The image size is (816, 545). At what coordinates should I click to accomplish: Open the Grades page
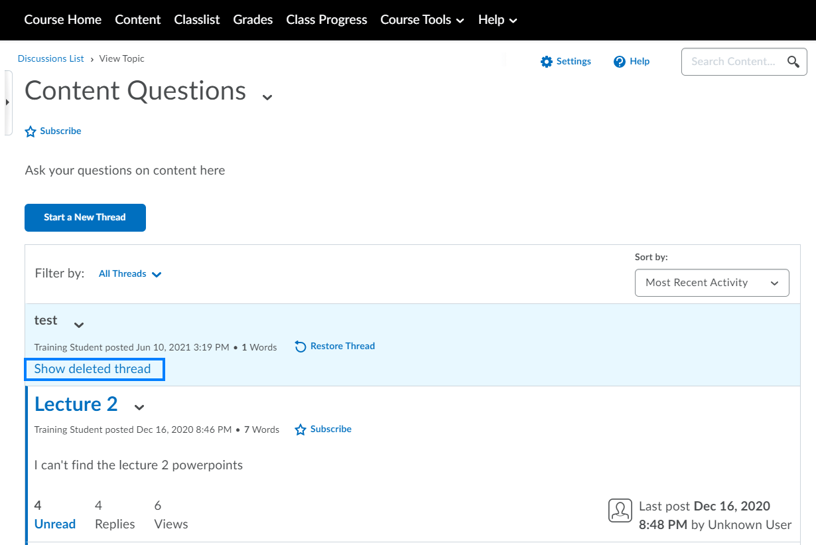point(253,20)
